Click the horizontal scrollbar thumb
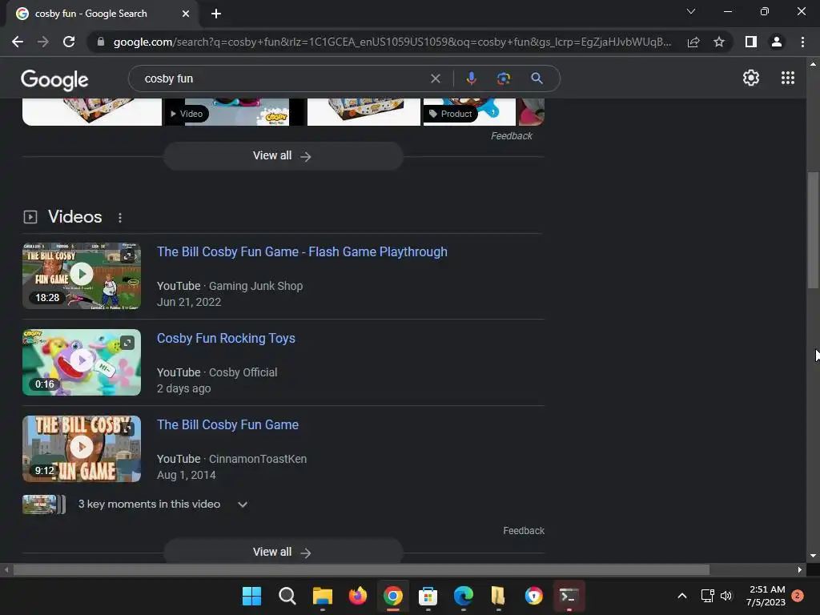This screenshot has width=820, height=615. (x=361, y=569)
